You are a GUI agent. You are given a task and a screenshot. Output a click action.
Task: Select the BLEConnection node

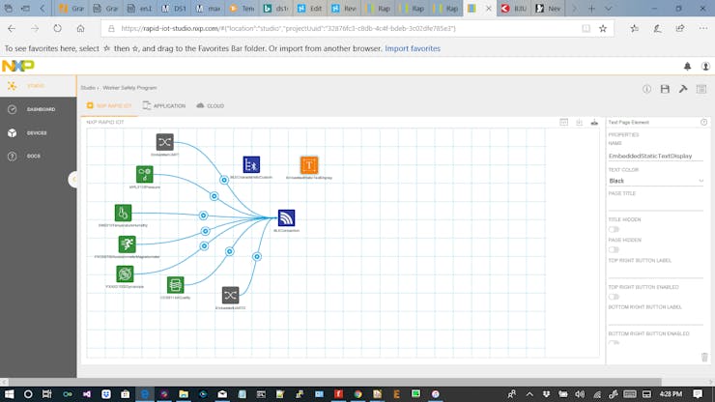point(286,218)
